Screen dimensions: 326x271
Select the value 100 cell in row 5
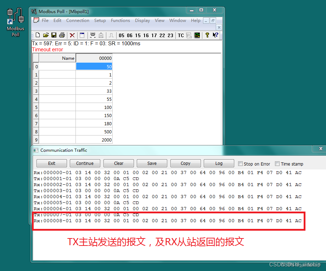pyautogui.click(x=94, y=107)
